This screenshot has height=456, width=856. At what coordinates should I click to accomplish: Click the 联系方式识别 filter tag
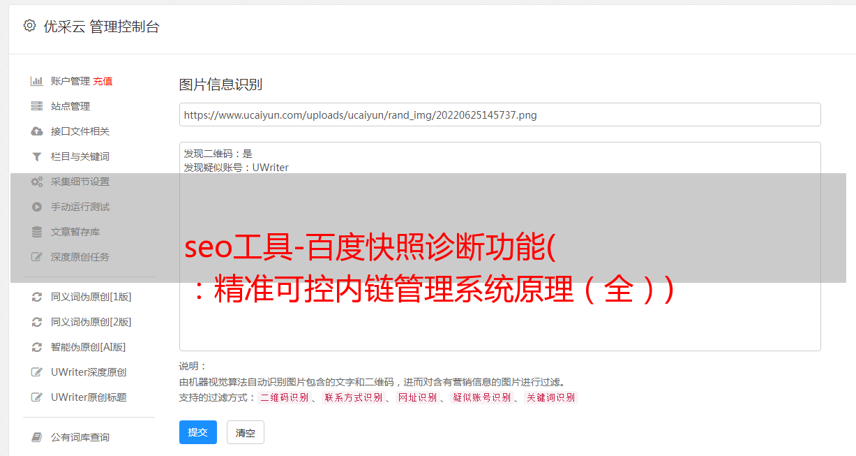pyautogui.click(x=354, y=397)
